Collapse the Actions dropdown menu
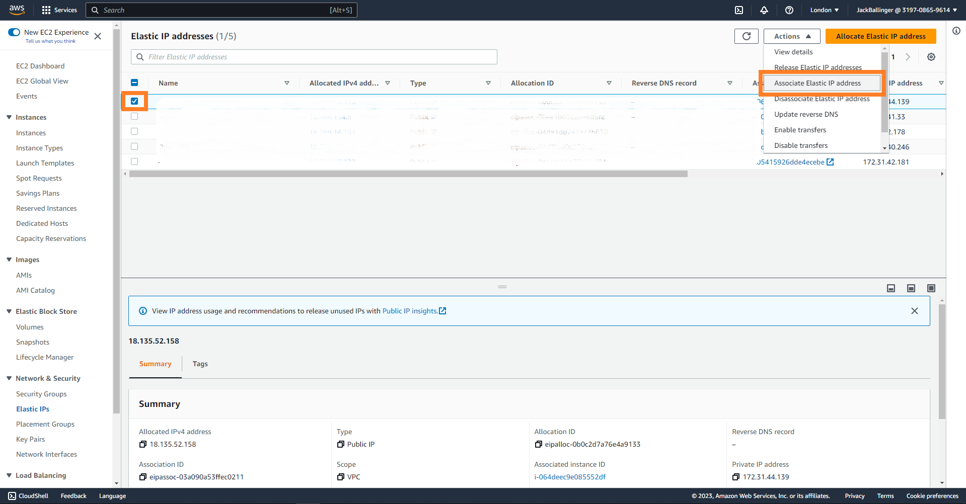This screenshot has width=966, height=504. (x=792, y=36)
